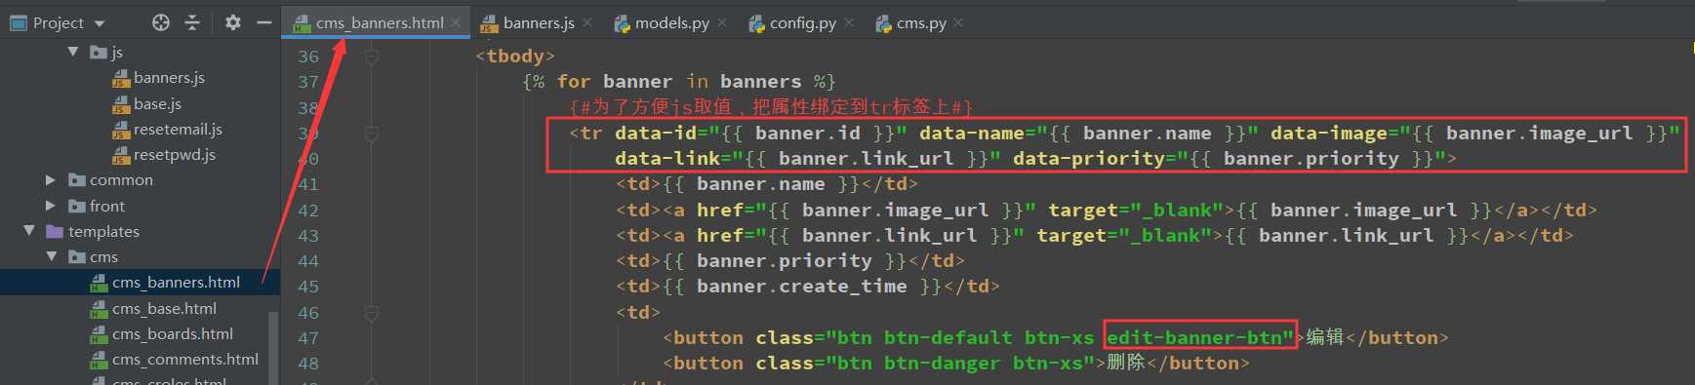This screenshot has width=1695, height=385.
Task: Close the cms.py tab
Action: pos(958,22)
